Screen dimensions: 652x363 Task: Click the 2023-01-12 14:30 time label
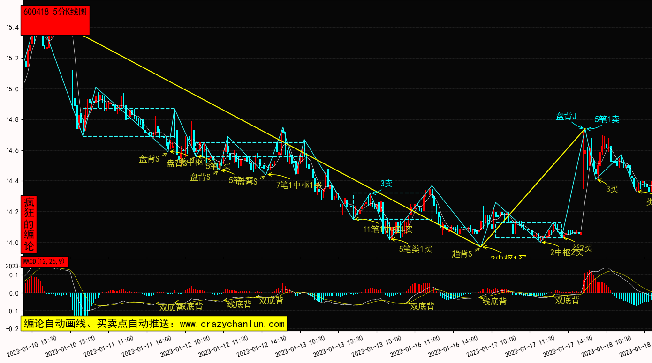coord(261,346)
